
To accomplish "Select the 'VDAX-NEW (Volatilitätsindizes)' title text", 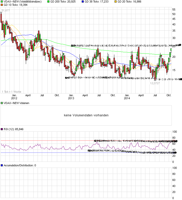I will (x=23, y=2).
